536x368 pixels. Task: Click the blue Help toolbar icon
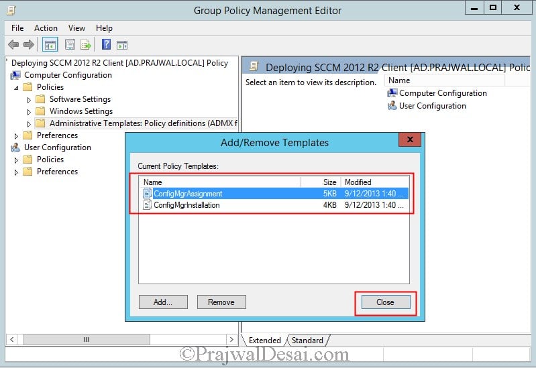point(106,44)
